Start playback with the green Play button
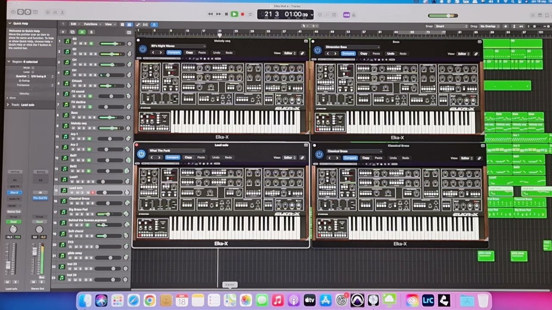The width and height of the screenshot is (552, 310). coord(234,14)
